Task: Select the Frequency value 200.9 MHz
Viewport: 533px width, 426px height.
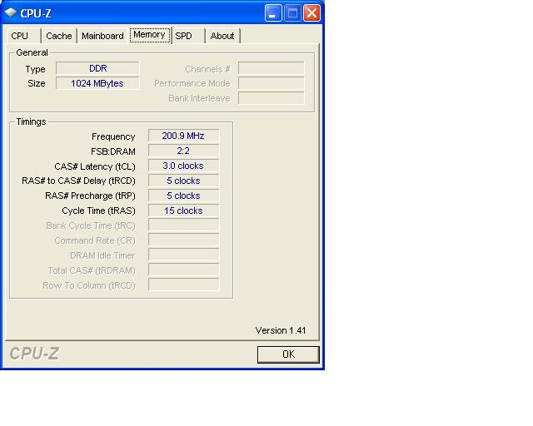Action: pyautogui.click(x=183, y=136)
